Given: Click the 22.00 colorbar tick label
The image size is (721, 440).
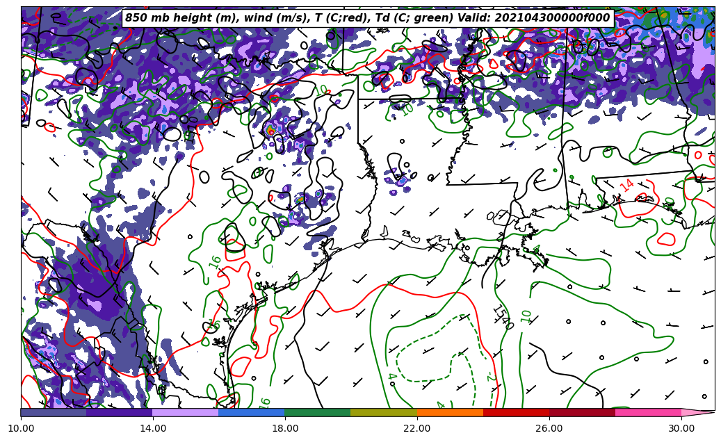Looking at the screenshot, I should click(417, 428).
